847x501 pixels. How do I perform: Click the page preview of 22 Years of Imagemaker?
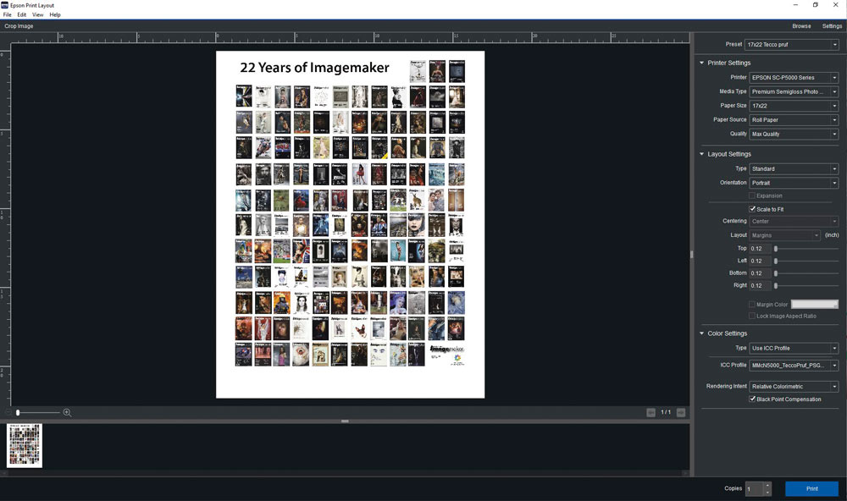(350, 224)
